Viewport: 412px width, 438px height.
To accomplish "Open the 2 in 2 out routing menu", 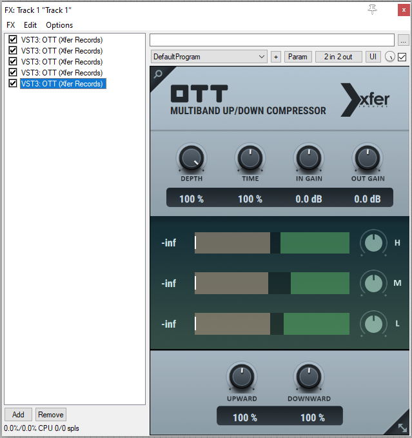I will [x=338, y=57].
